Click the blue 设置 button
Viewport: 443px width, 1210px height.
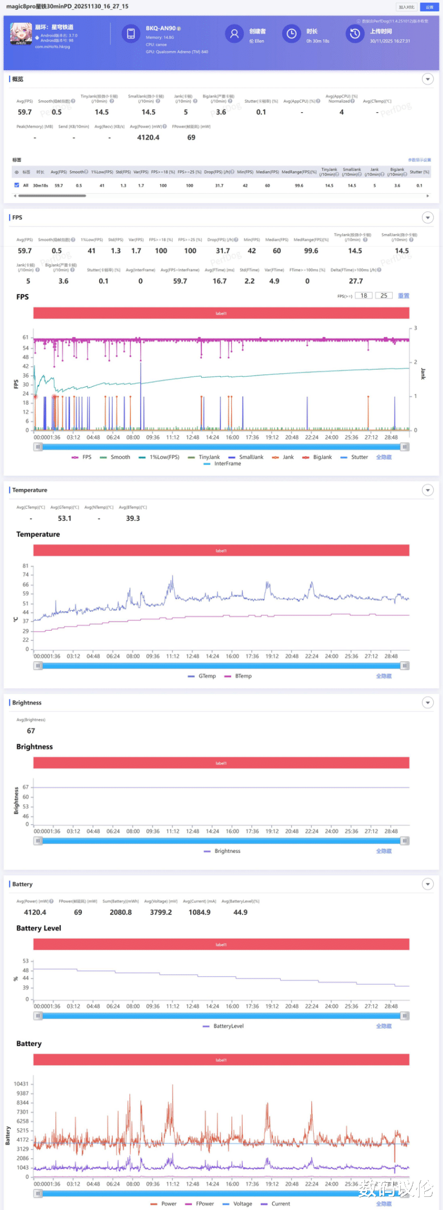pyautogui.click(x=429, y=7)
